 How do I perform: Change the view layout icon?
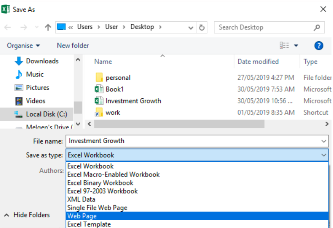click(284, 45)
